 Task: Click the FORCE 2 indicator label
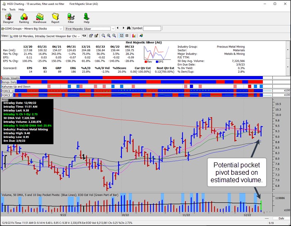[x=7, y=95]
